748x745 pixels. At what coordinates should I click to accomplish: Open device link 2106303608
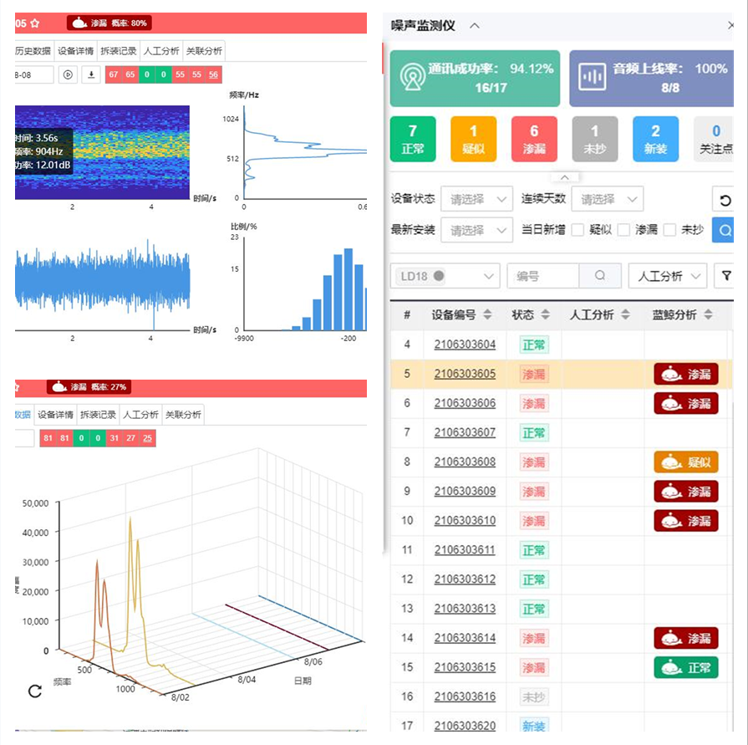pyautogui.click(x=465, y=462)
